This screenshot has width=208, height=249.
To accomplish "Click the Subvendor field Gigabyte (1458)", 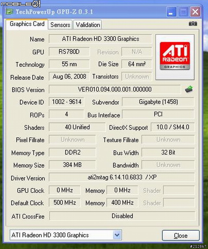I will (x=158, y=101).
